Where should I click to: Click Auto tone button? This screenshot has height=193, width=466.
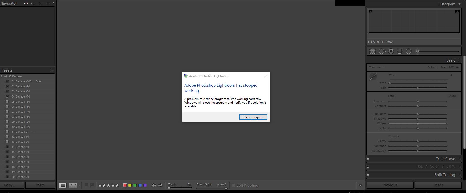click(x=453, y=96)
